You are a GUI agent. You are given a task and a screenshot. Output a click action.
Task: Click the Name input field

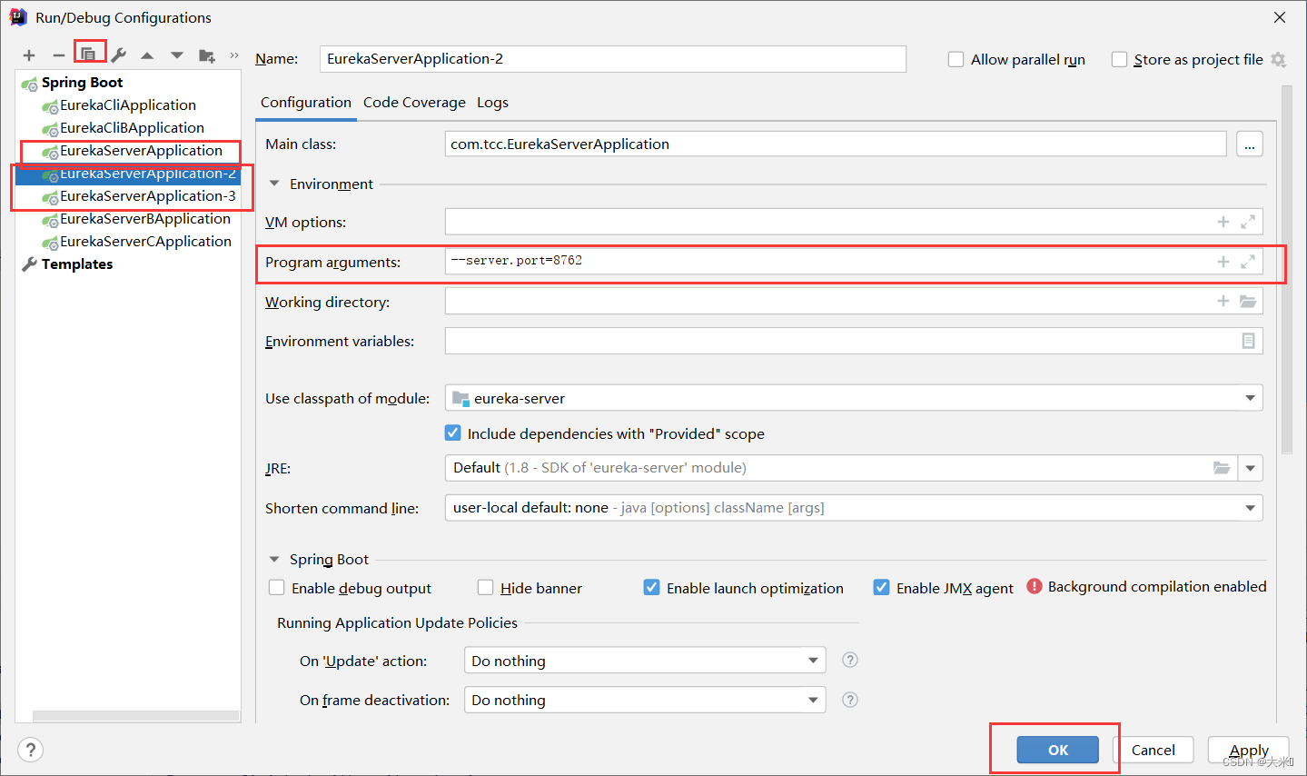(613, 59)
